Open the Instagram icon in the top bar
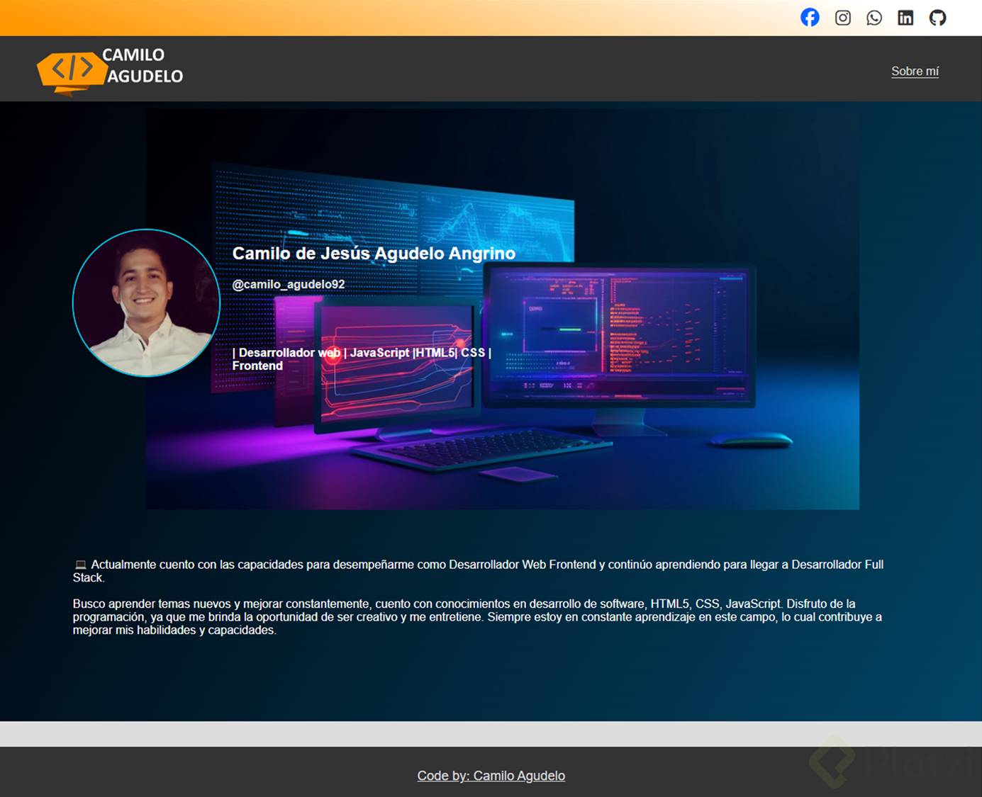982x797 pixels. (x=842, y=18)
